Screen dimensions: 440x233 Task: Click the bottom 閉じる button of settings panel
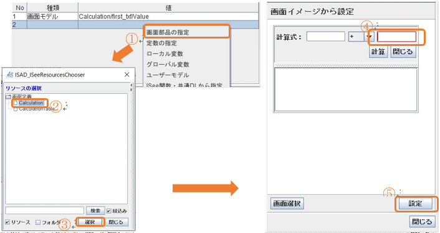[x=422, y=222]
